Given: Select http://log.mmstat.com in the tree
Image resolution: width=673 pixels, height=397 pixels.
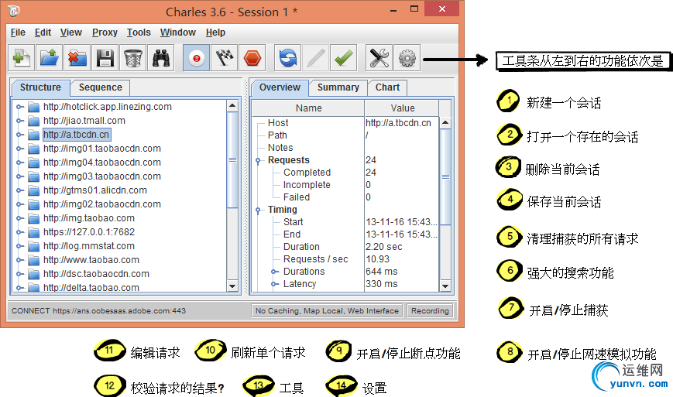Looking at the screenshot, I should click(x=89, y=246).
